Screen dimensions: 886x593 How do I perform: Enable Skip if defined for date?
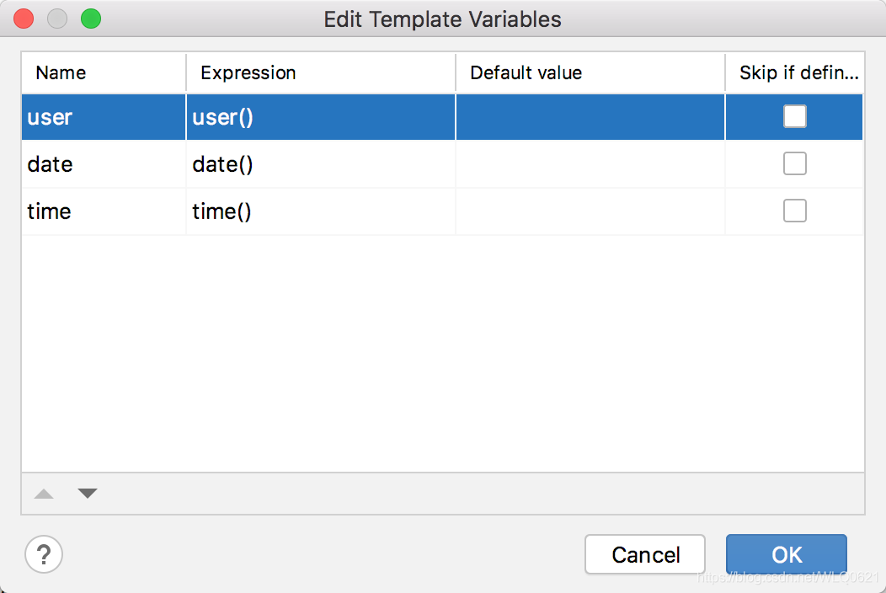click(794, 163)
